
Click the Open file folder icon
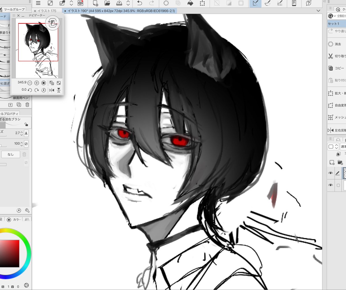point(107,3)
